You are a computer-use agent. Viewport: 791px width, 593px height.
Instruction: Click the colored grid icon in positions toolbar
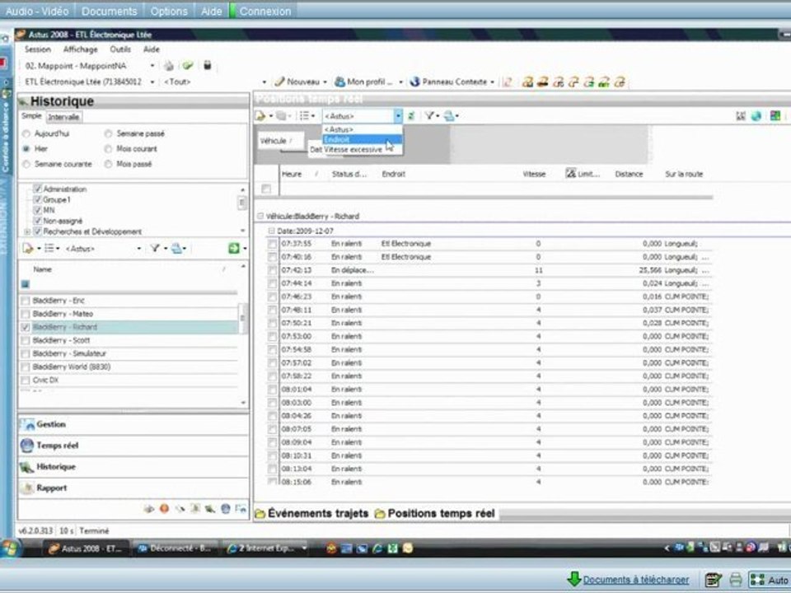tap(775, 116)
